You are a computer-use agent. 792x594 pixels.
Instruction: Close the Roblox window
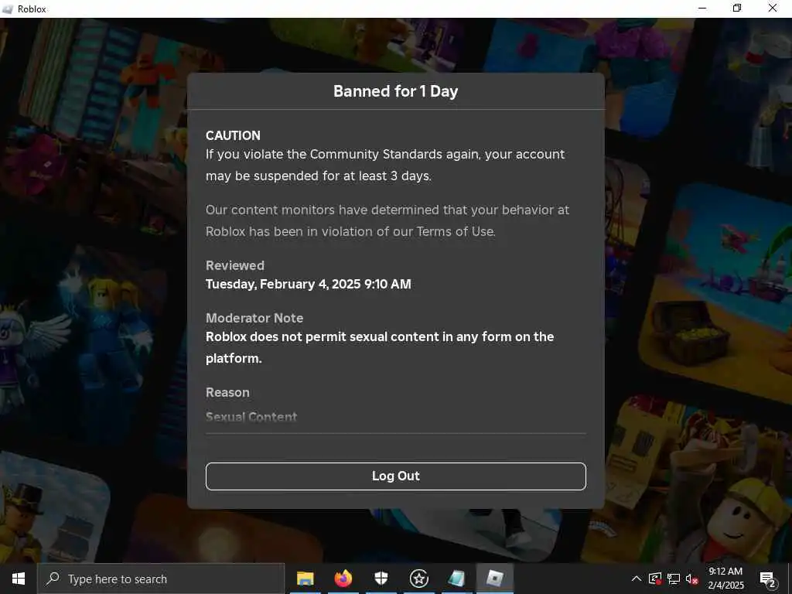click(x=773, y=9)
